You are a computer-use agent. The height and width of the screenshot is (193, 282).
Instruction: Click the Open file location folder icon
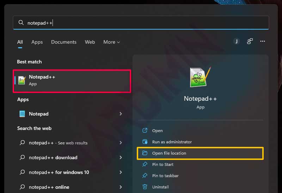point(145,153)
